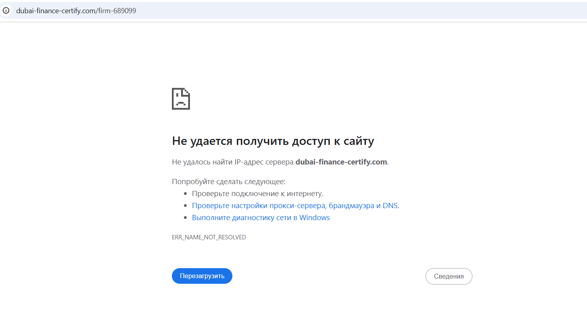
Task: Click the text Попробуйте сделать следующее
Action: tap(228, 182)
